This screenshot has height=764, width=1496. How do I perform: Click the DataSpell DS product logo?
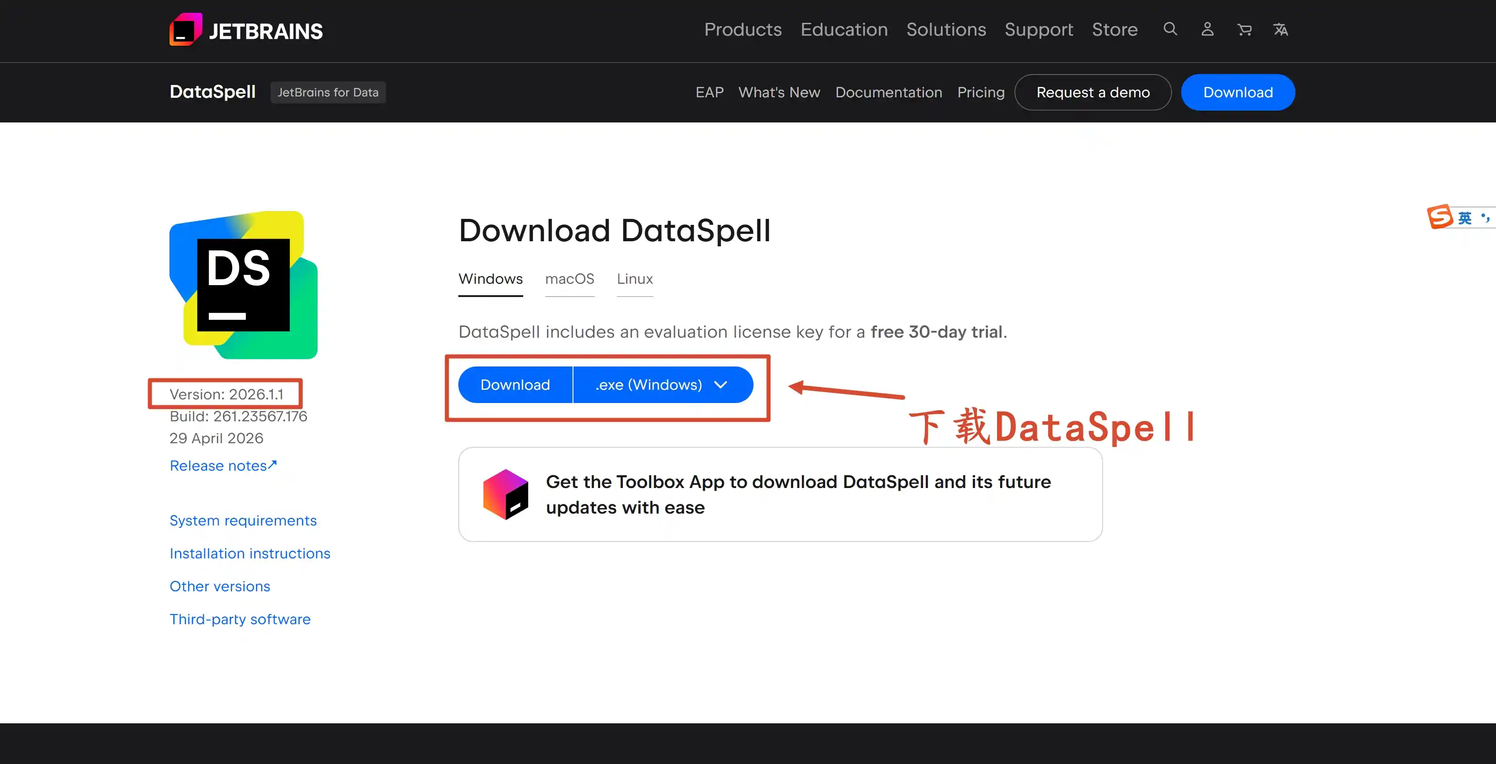click(244, 285)
